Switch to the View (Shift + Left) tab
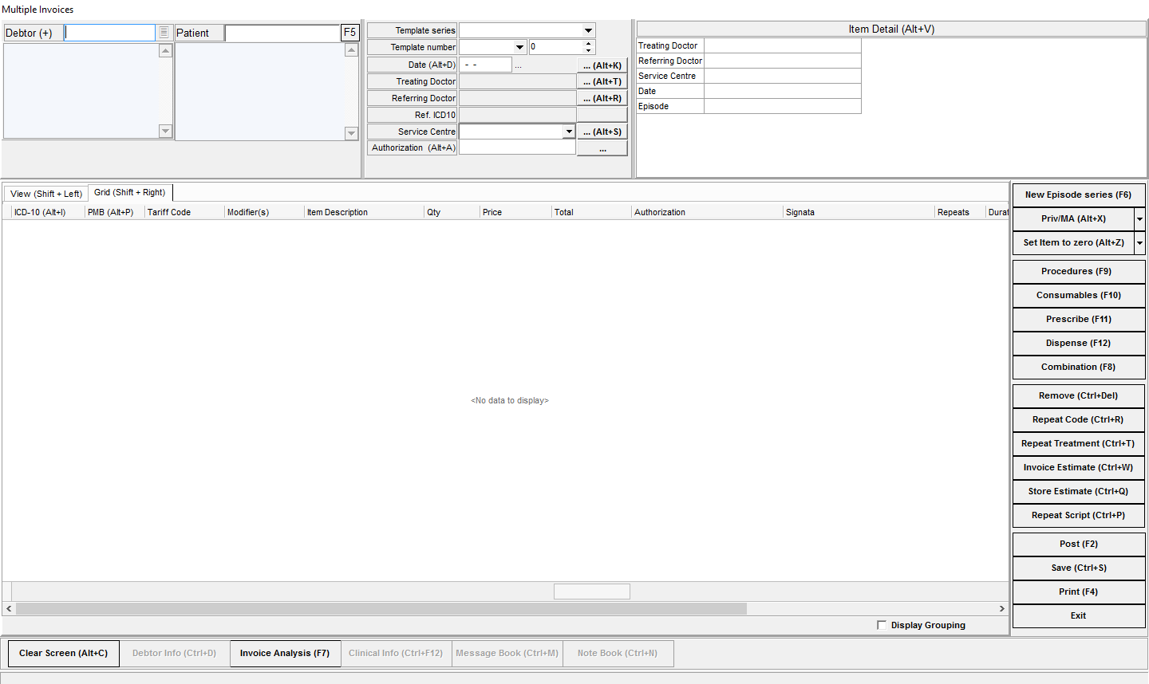1149x684 pixels. (46, 194)
